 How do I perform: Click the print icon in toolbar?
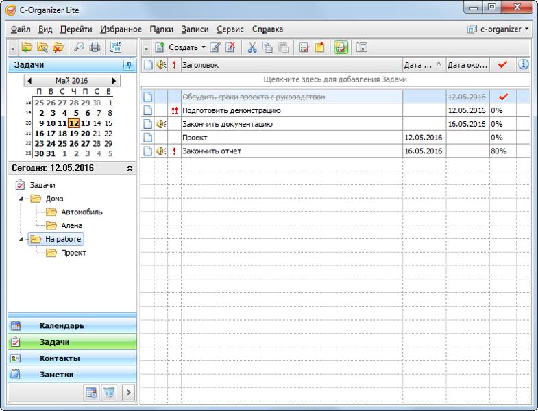[95, 47]
